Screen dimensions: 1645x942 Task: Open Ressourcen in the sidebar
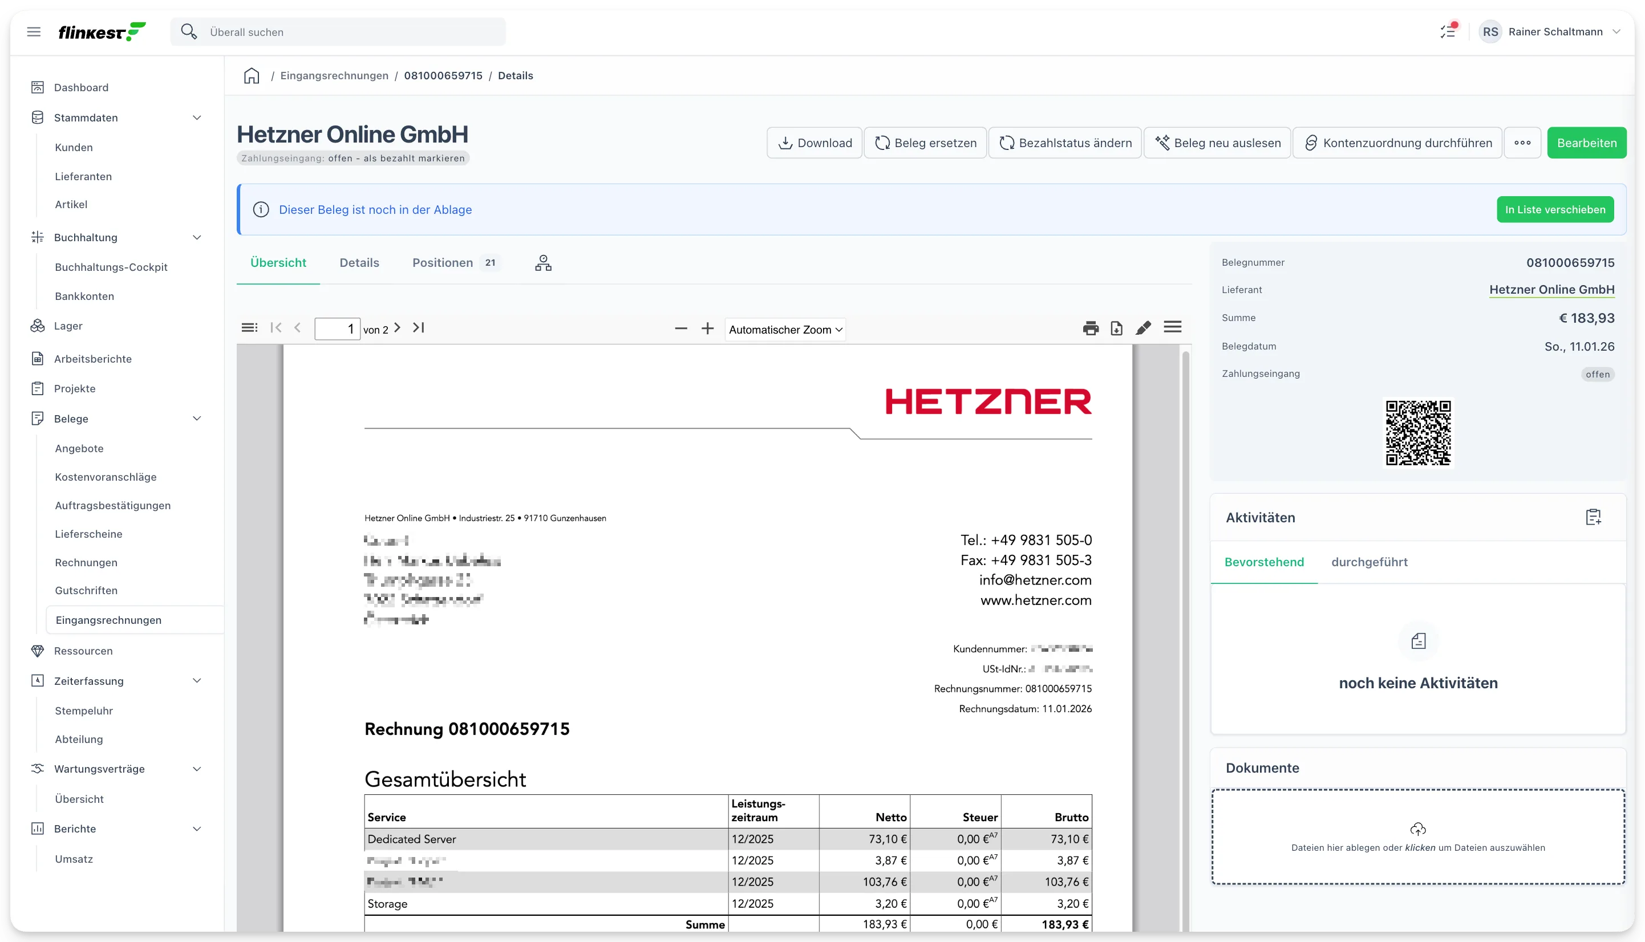83,651
